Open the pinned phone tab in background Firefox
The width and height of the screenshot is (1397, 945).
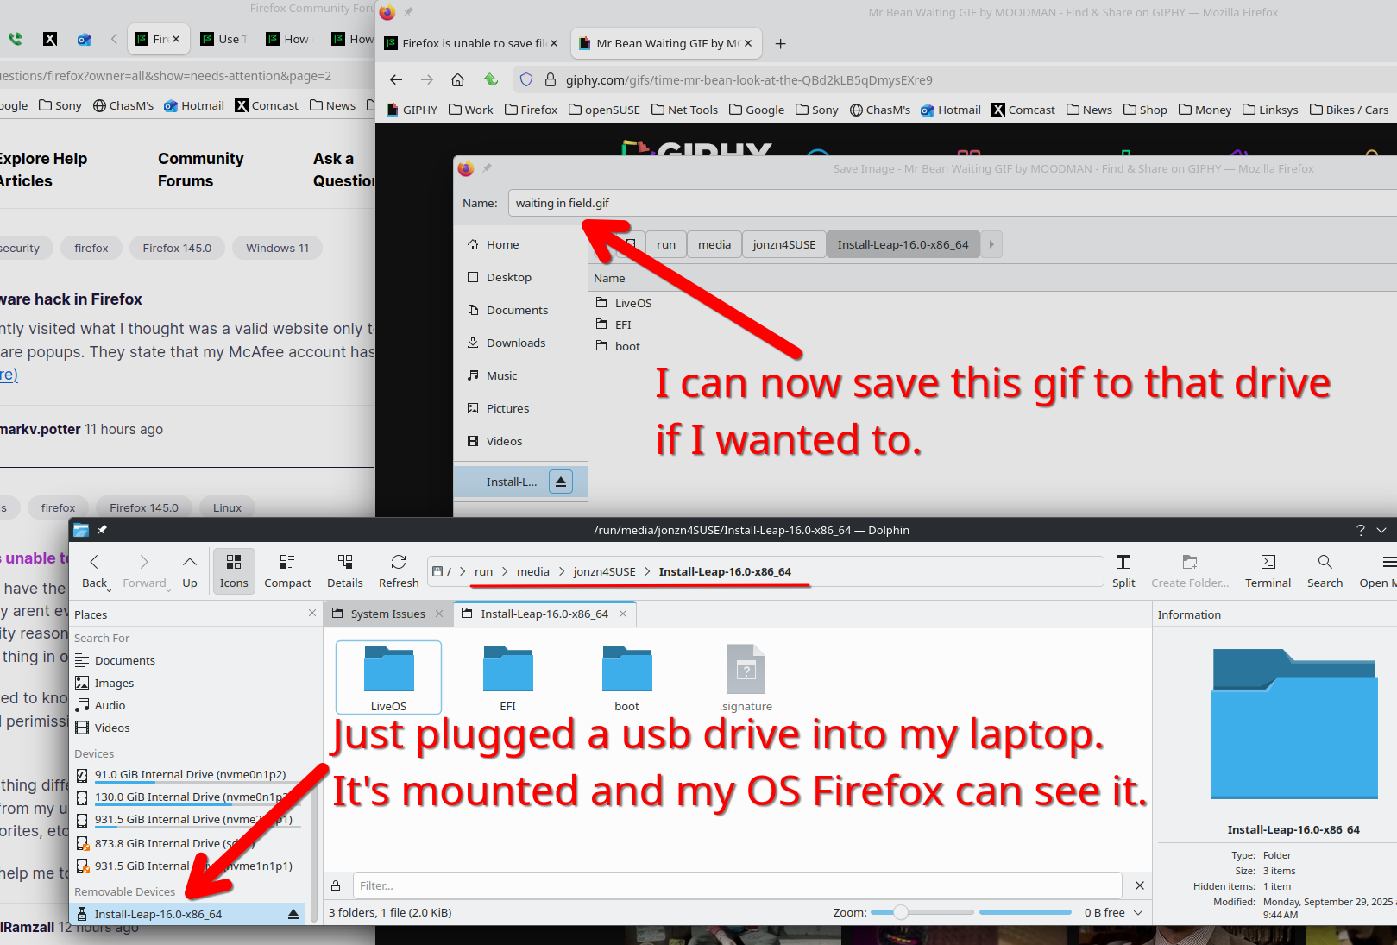pyautogui.click(x=16, y=39)
